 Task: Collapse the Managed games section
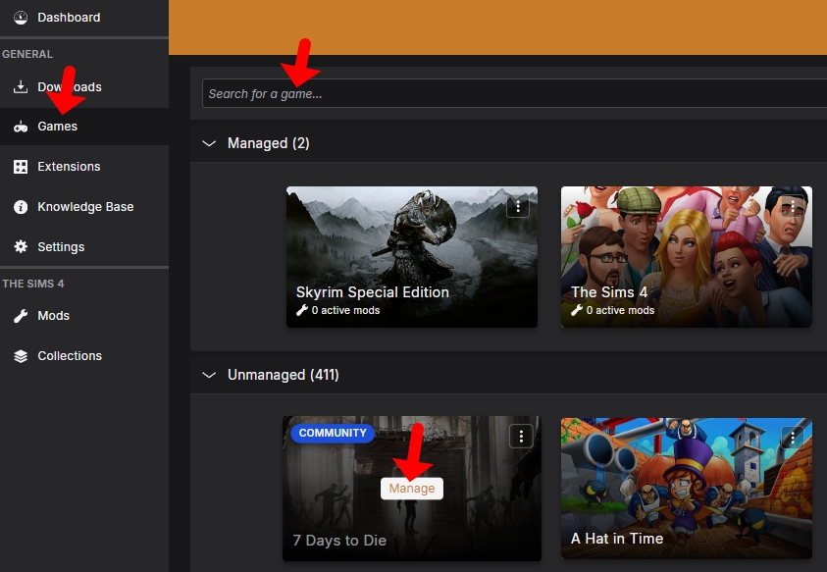tap(208, 143)
